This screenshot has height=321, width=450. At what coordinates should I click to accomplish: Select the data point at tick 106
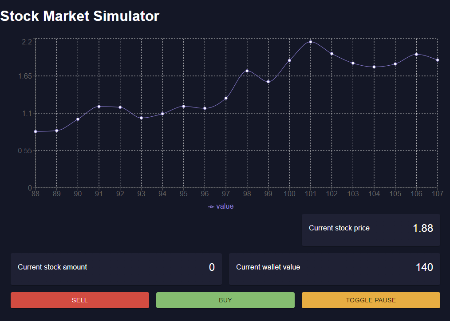point(416,54)
